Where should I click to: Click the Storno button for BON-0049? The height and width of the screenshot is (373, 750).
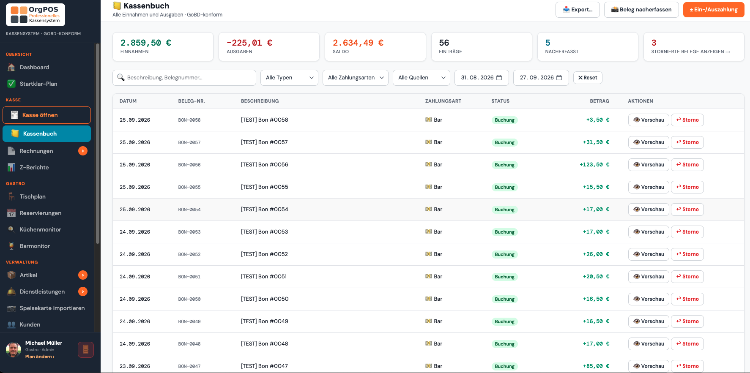687,321
